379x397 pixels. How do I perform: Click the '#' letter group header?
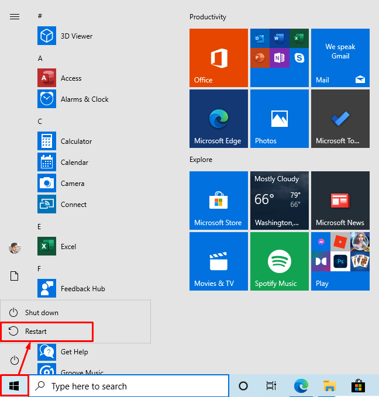40,16
